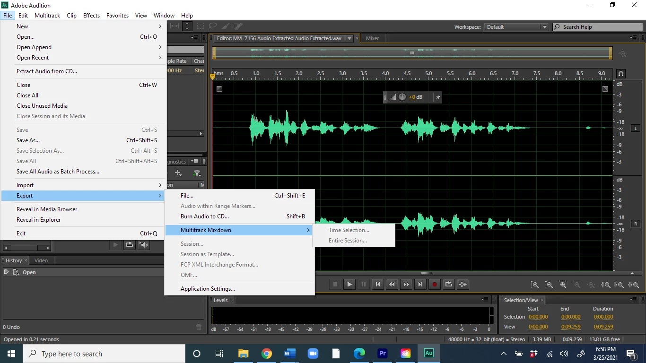
Task: Select the Time Selection tool in toolbar
Action: 187,26
